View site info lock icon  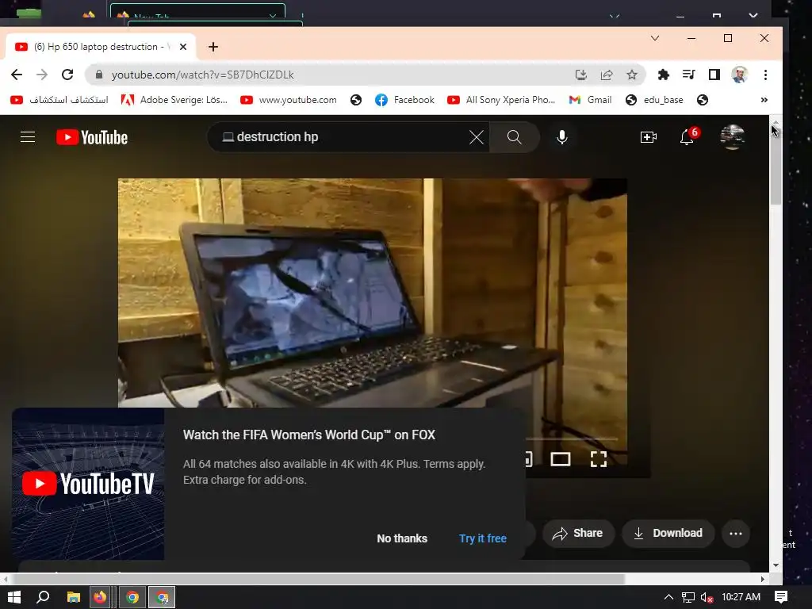pyautogui.click(x=99, y=75)
